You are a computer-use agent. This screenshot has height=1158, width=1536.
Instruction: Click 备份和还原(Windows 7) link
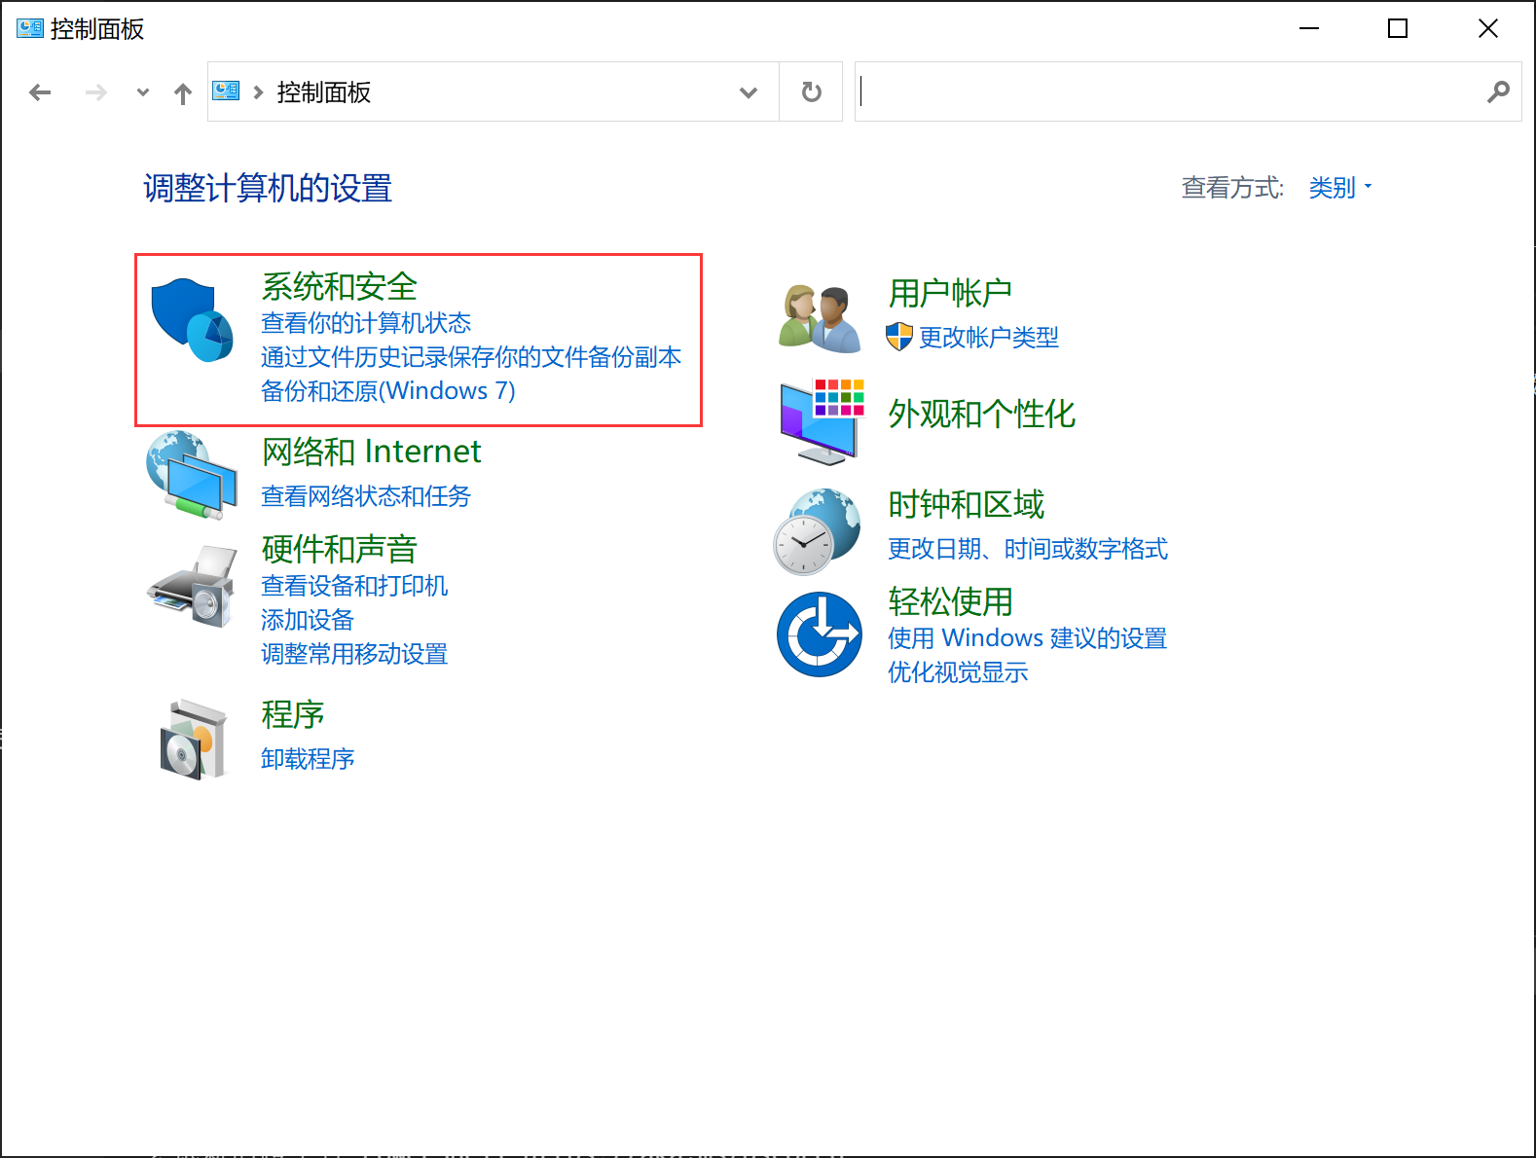coord(387,391)
